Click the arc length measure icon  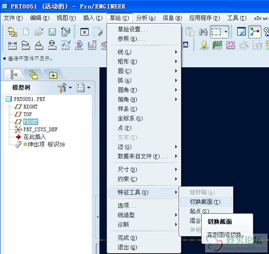pyautogui.click(x=26, y=45)
